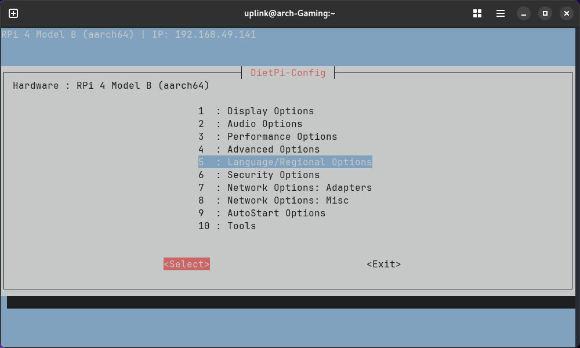Click the DietPi-Config dialog title
Screen dimensions: 580x348
(288, 73)
